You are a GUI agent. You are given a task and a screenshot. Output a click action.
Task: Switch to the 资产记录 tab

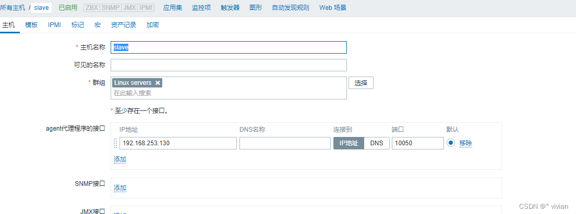(124, 25)
